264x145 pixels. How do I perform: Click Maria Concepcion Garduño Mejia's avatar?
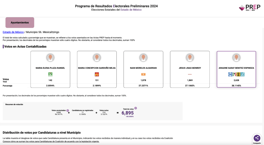(x=97, y=58)
